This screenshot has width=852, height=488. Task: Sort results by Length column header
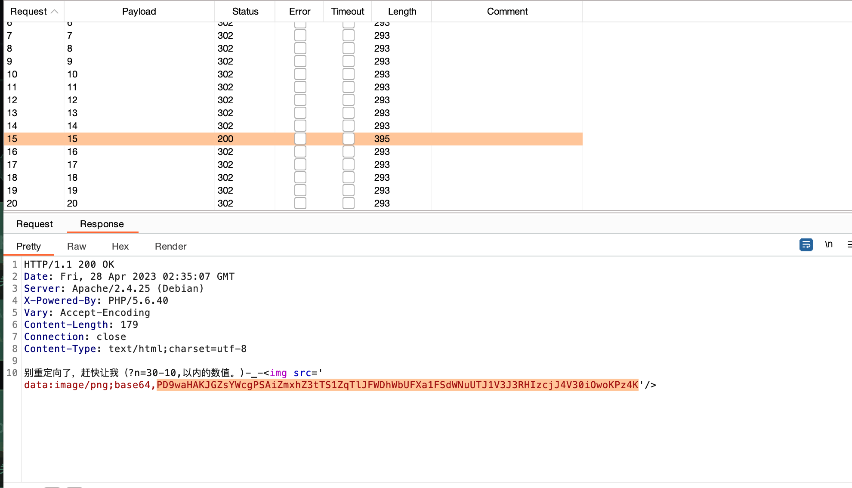tap(402, 12)
